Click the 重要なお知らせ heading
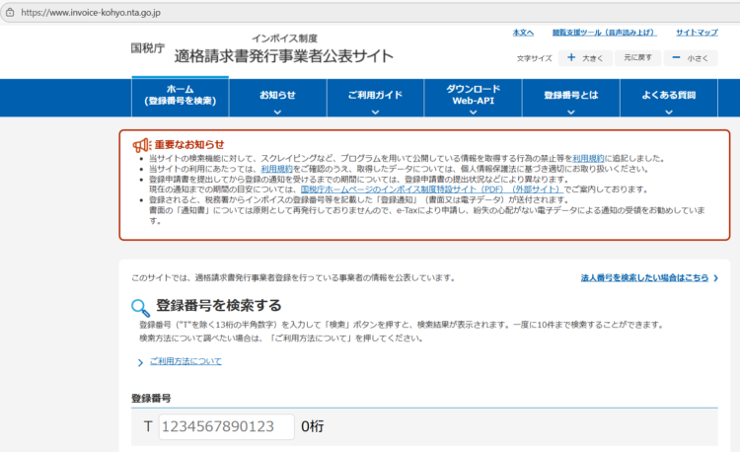Viewport: 740px width, 452px height. point(189,145)
